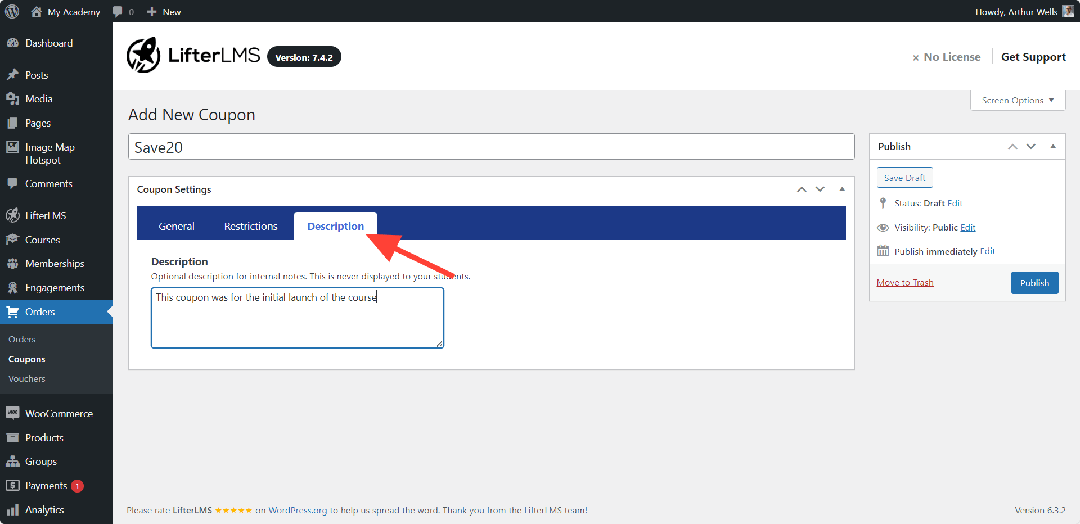This screenshot has width=1080, height=524.
Task: Move Publish panel down
Action: click(1031, 146)
